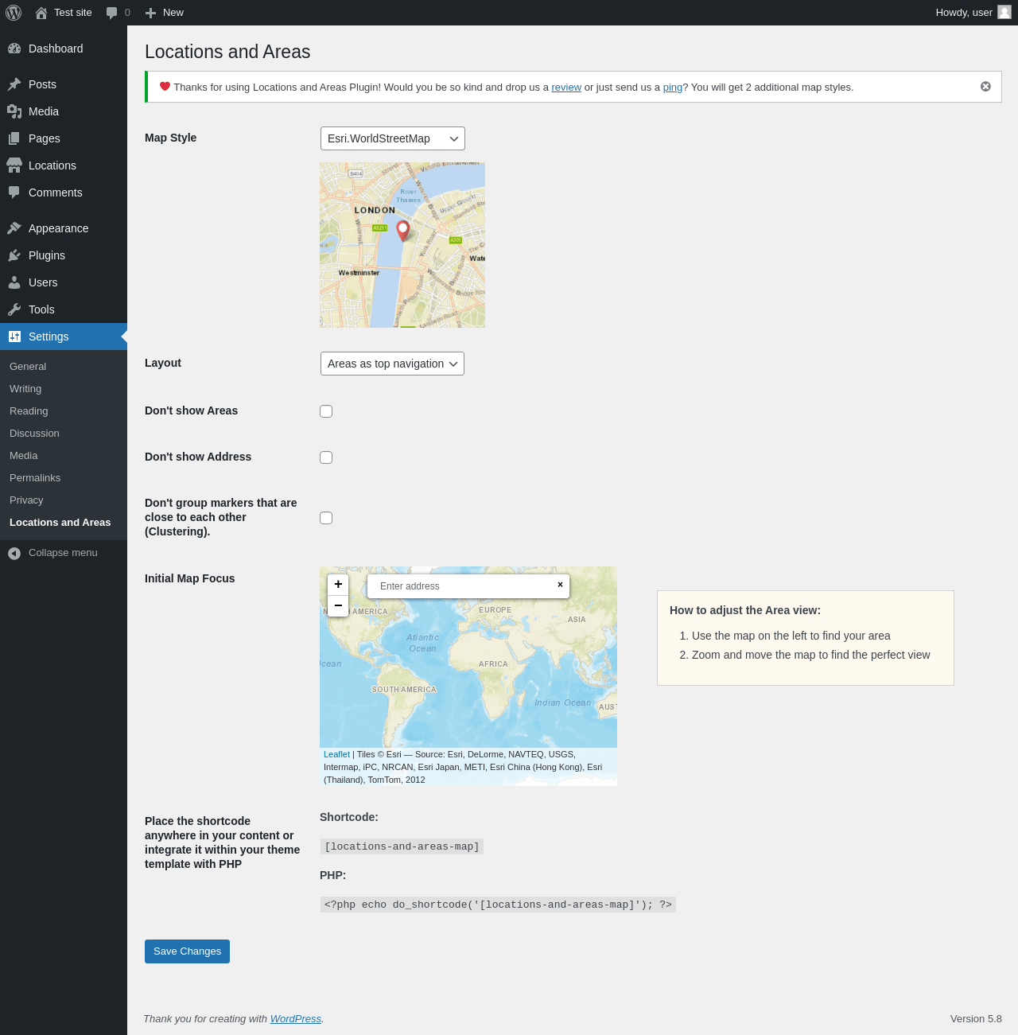
Task: Select the PHP do_shortcode snippet
Action: coord(498,905)
